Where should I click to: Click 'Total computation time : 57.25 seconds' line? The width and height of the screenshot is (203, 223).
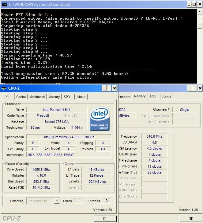pos(65,74)
